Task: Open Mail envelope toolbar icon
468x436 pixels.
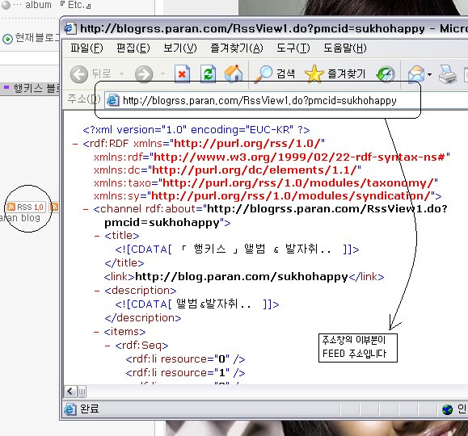Action: pos(416,74)
